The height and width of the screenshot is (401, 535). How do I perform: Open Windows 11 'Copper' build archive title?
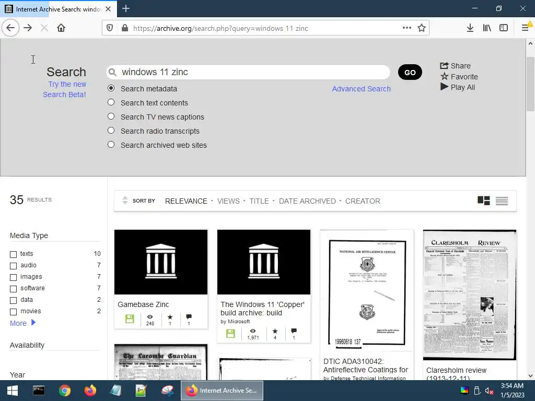[x=262, y=309]
